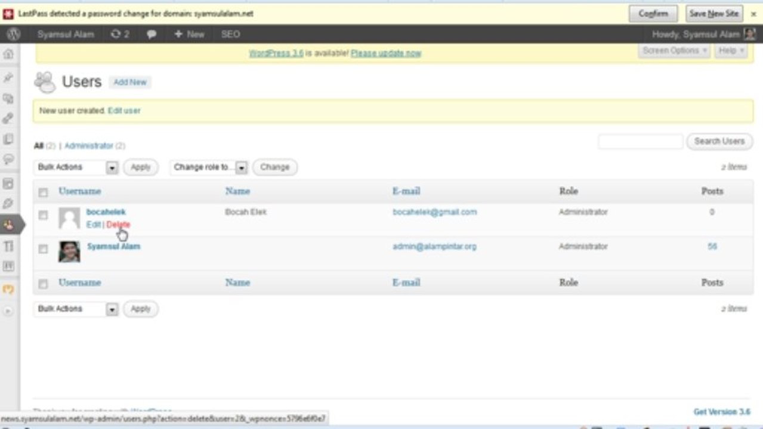Click the bottom Apply button

[x=141, y=309]
